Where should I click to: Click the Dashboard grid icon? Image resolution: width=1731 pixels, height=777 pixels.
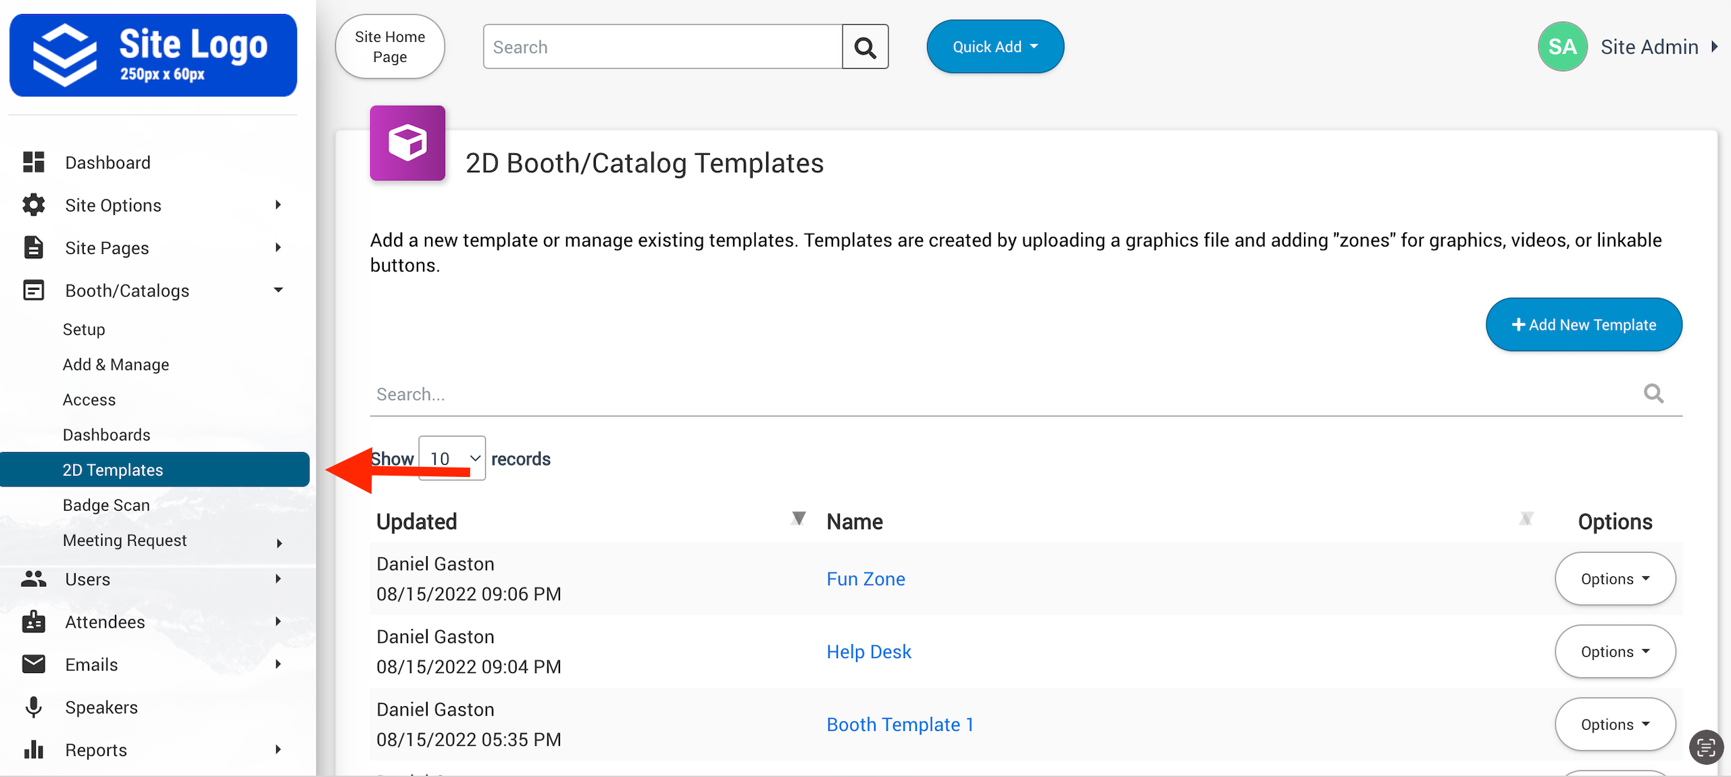point(34,162)
